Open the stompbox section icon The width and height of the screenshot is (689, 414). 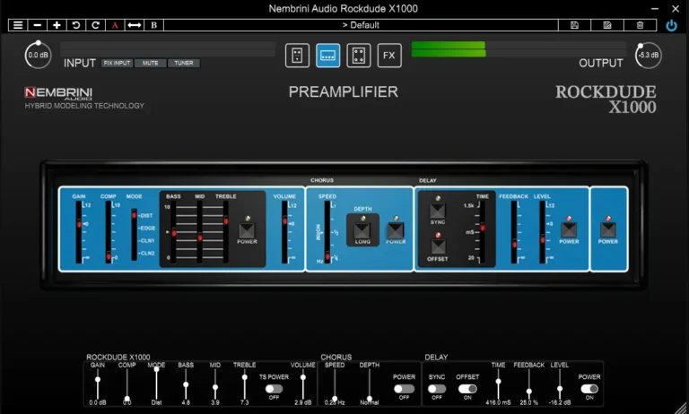297,56
